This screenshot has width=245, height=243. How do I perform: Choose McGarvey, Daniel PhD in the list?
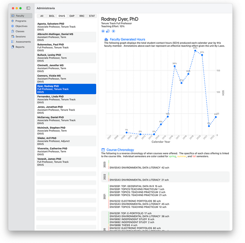66,120
